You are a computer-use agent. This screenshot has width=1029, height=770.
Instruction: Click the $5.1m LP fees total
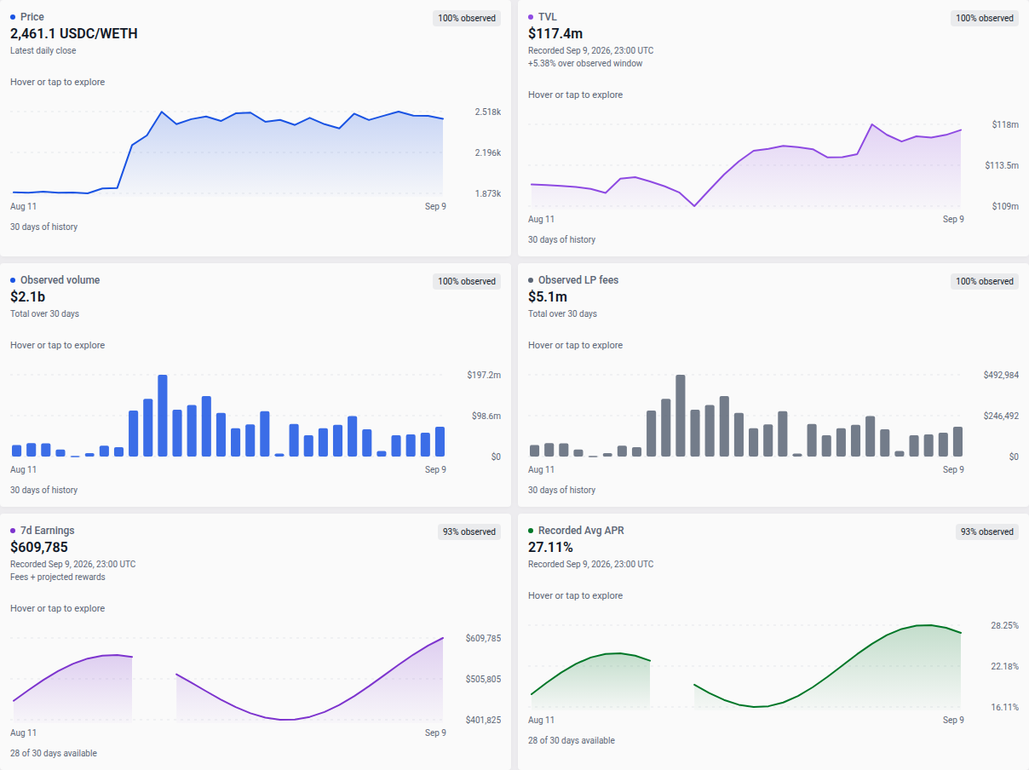[x=548, y=297]
